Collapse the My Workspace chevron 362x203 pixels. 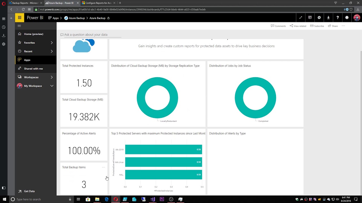point(52,86)
